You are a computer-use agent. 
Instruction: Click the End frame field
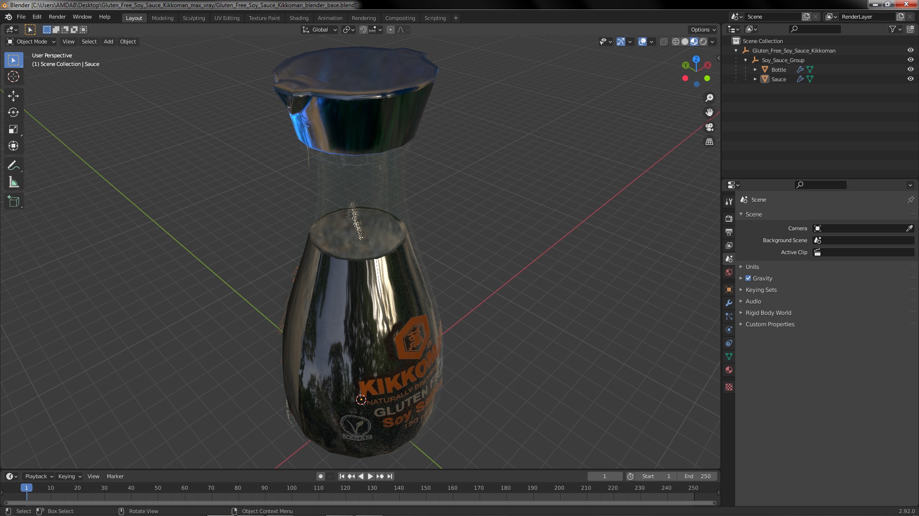[x=697, y=476]
